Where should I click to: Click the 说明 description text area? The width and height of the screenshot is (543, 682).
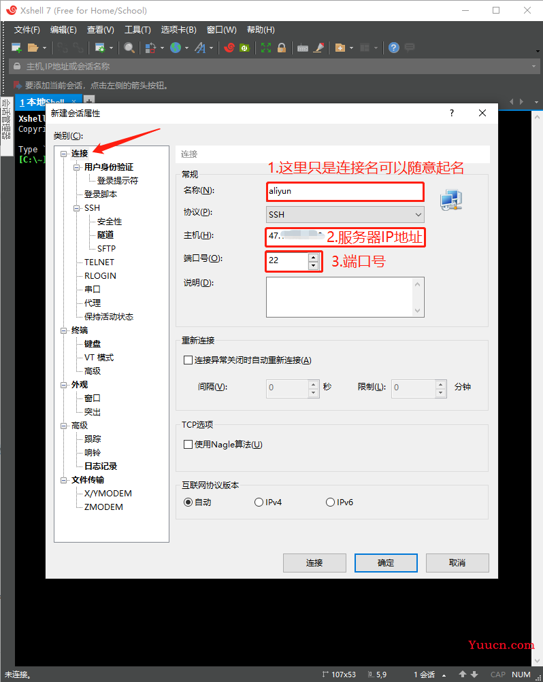[345, 297]
